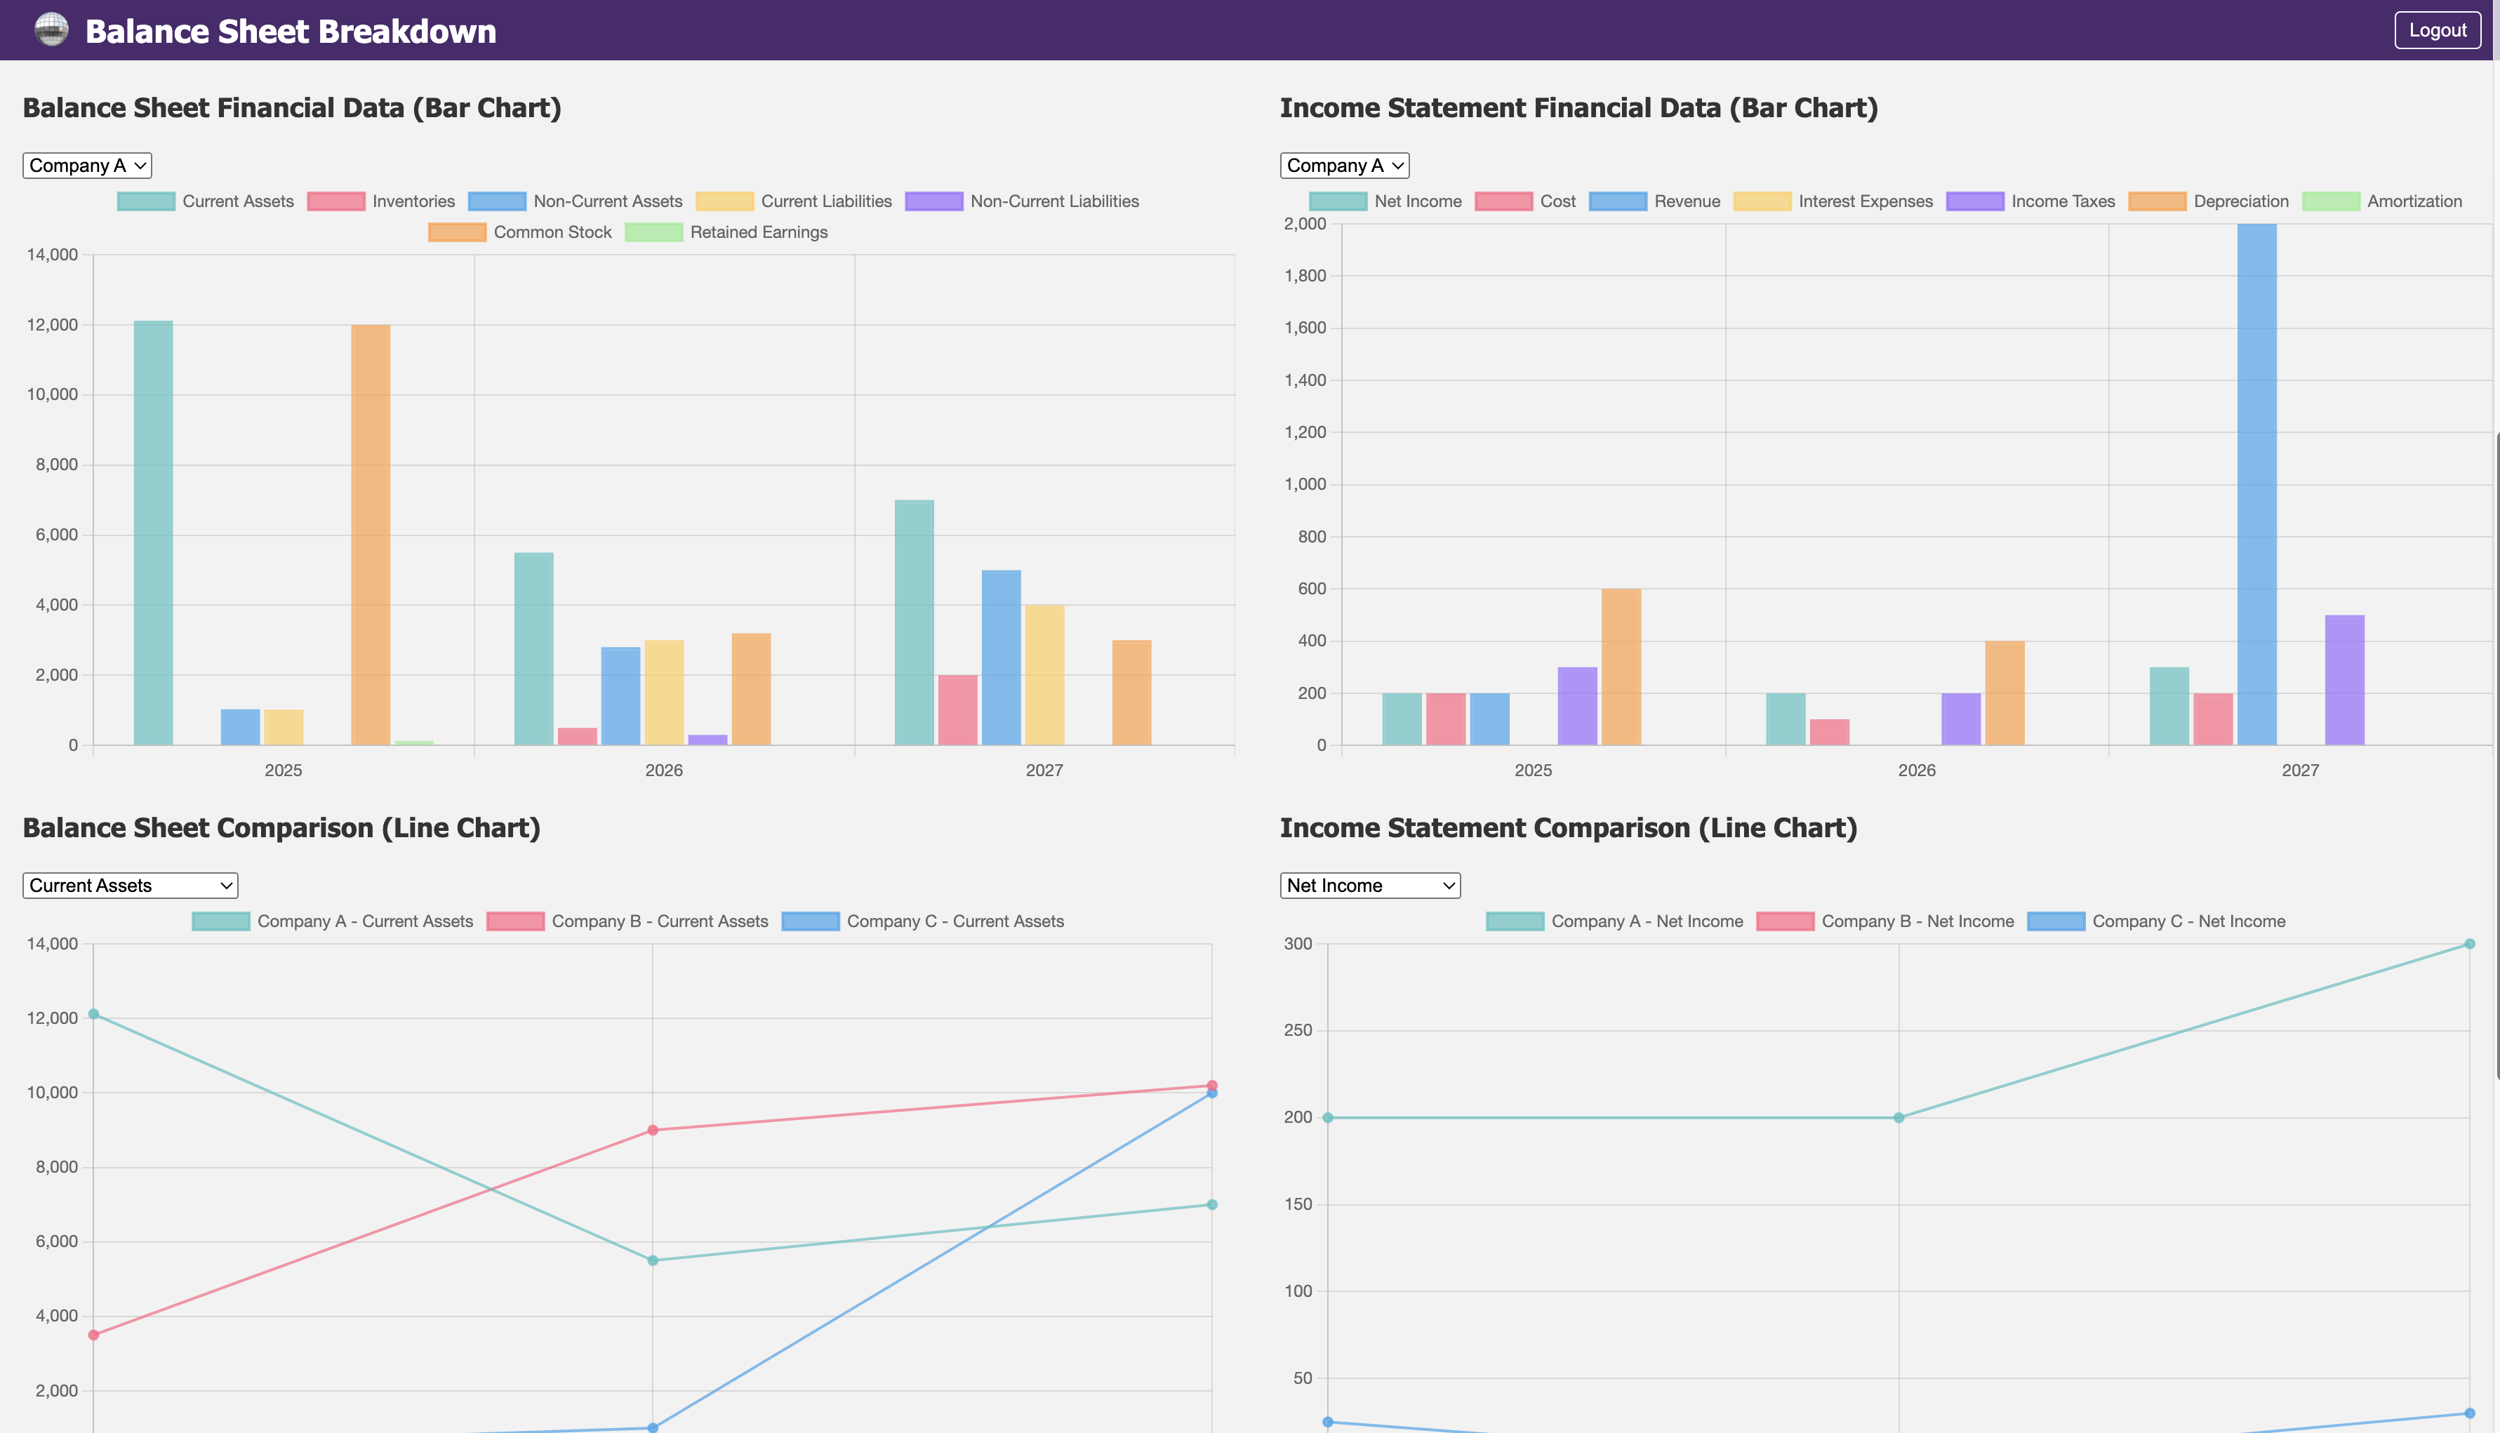Viewport: 2500px width, 1433px height.
Task: Open the Income Statement company dropdown
Action: [x=1343, y=166]
